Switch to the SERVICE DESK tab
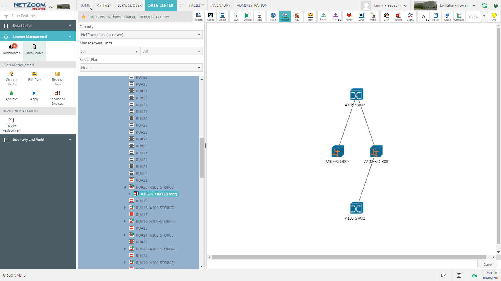The width and height of the screenshot is (501, 281). [130, 5]
